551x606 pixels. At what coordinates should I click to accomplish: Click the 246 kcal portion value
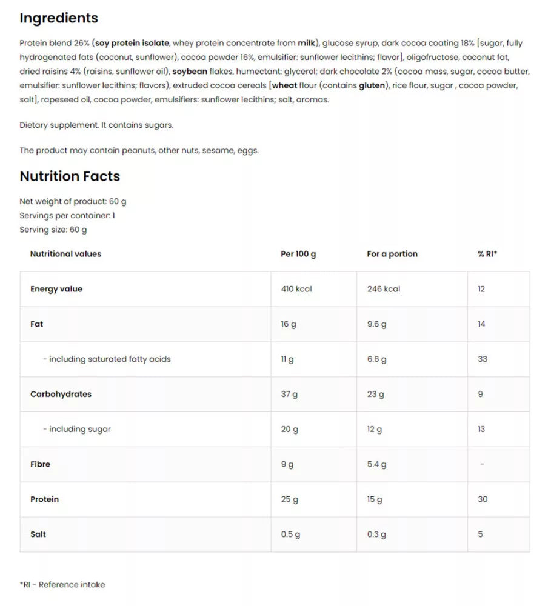[x=384, y=289]
